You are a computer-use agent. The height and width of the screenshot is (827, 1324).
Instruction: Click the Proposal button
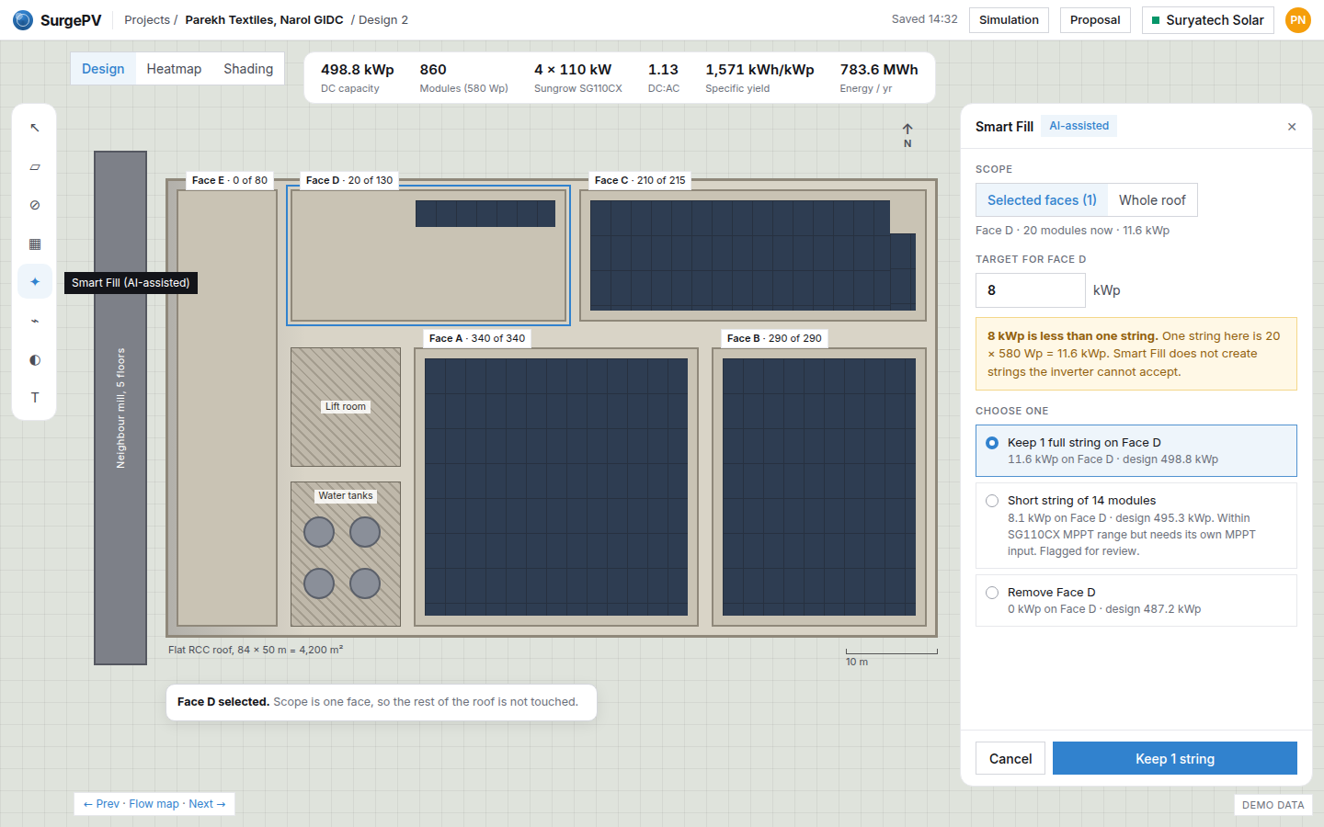[x=1095, y=20]
